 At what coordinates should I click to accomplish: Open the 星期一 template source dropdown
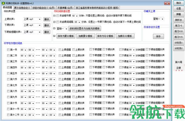point(62,29)
